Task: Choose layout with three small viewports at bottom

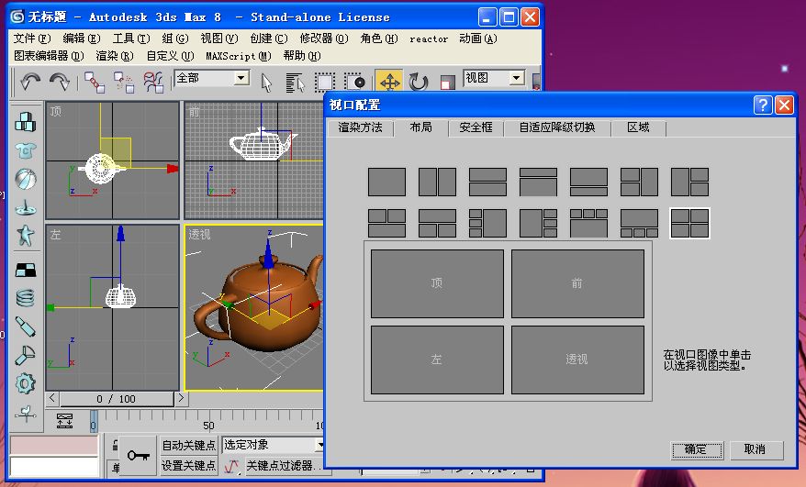Action: pyautogui.click(x=639, y=223)
